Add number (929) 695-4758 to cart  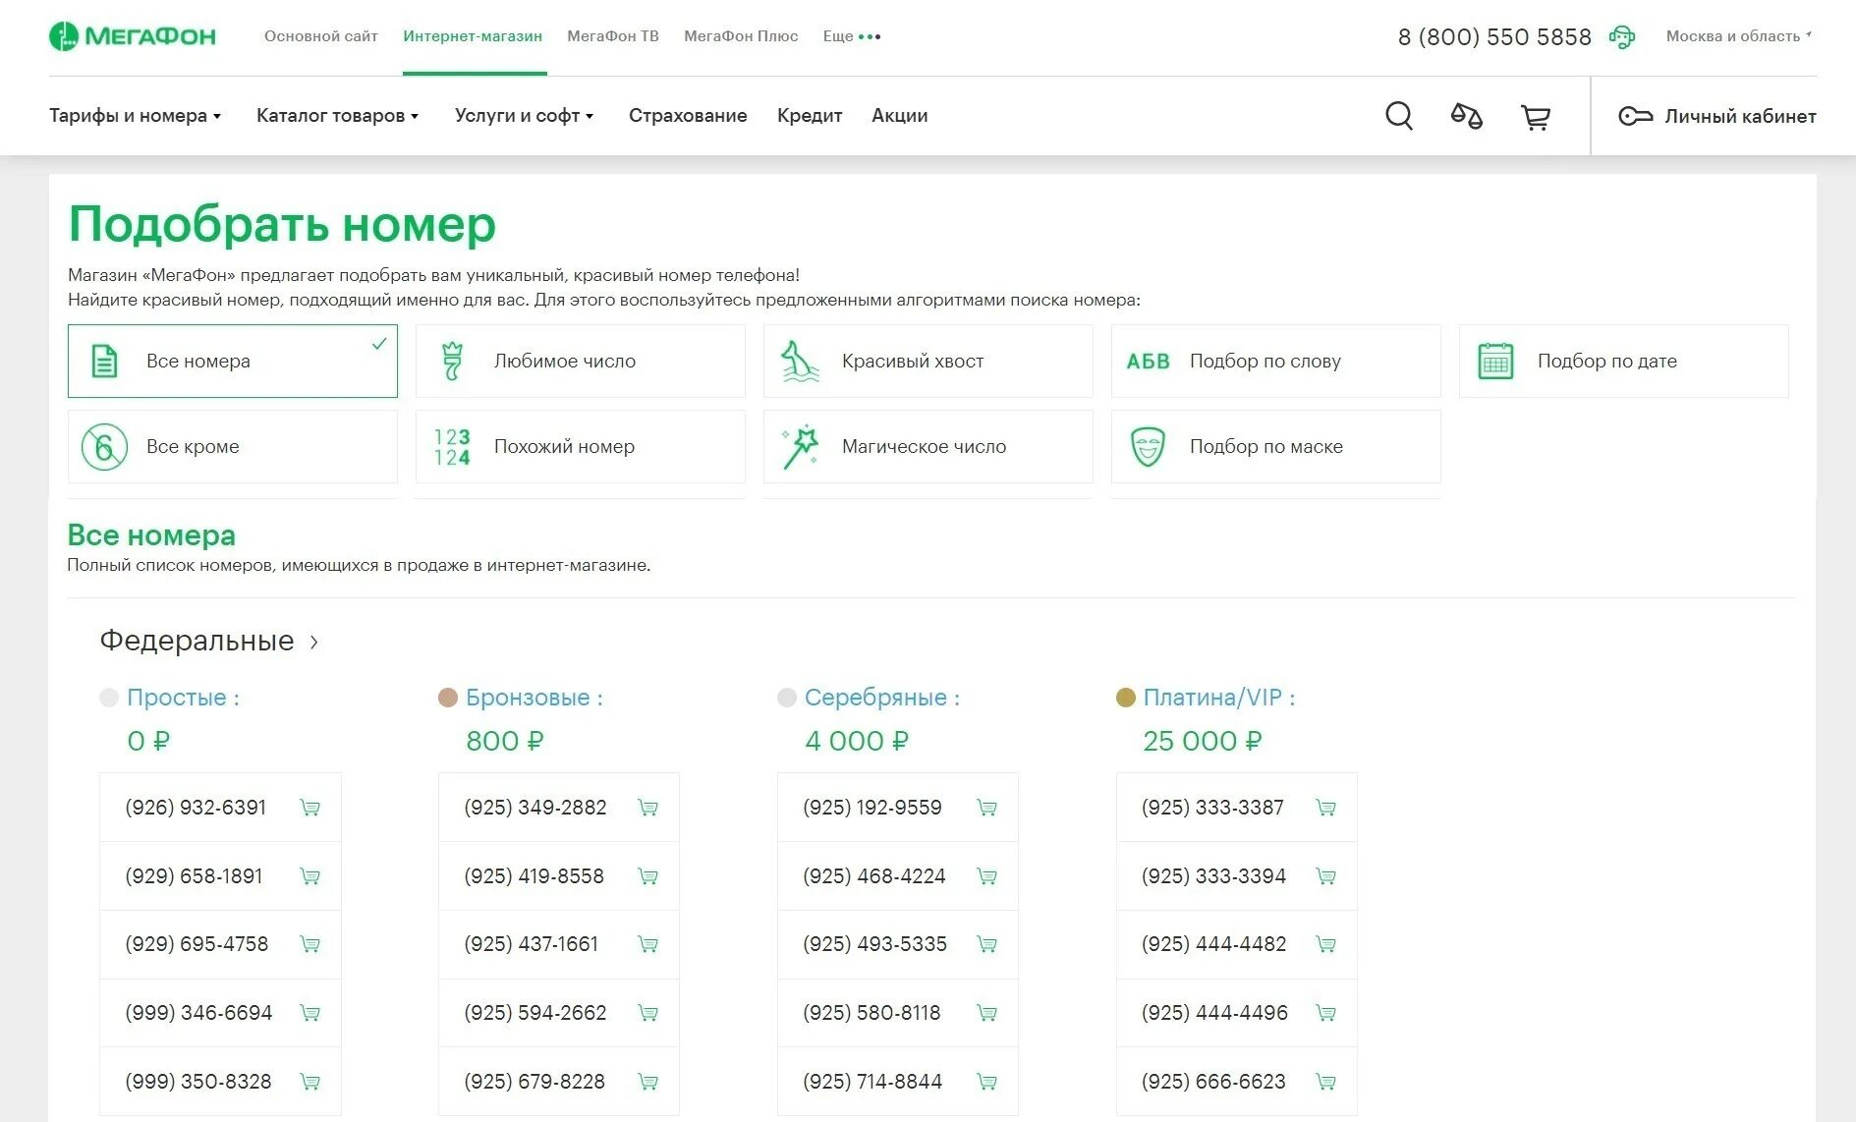click(309, 944)
